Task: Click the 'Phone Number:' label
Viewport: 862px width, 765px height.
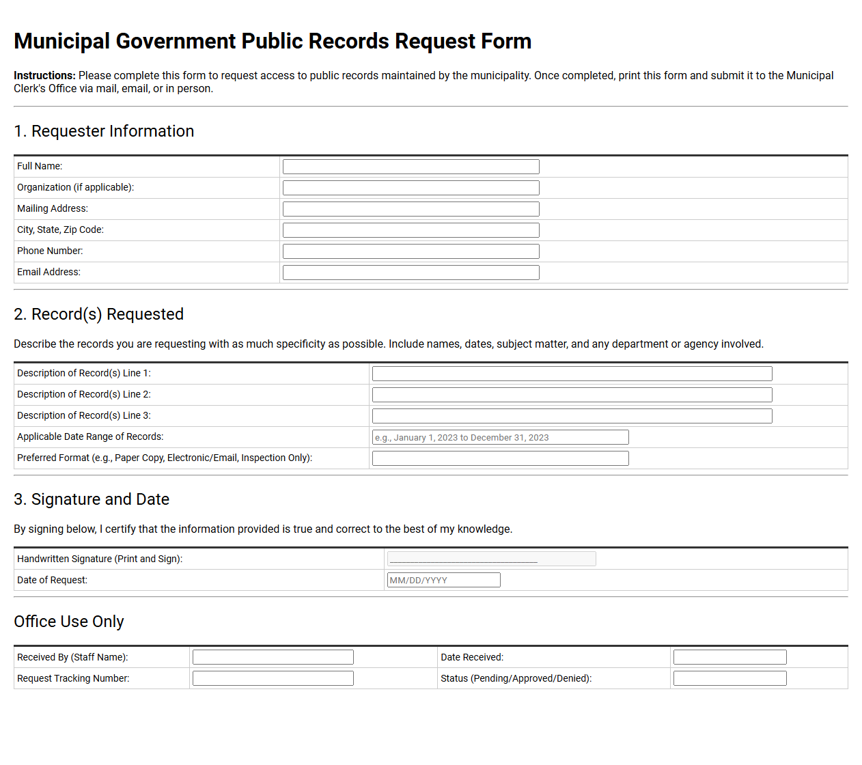Action: 50,251
